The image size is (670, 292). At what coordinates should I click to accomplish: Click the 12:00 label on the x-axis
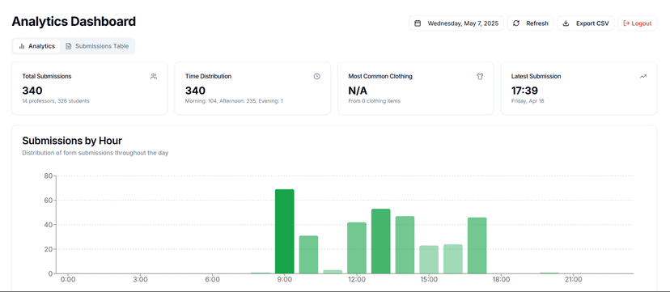pos(357,280)
